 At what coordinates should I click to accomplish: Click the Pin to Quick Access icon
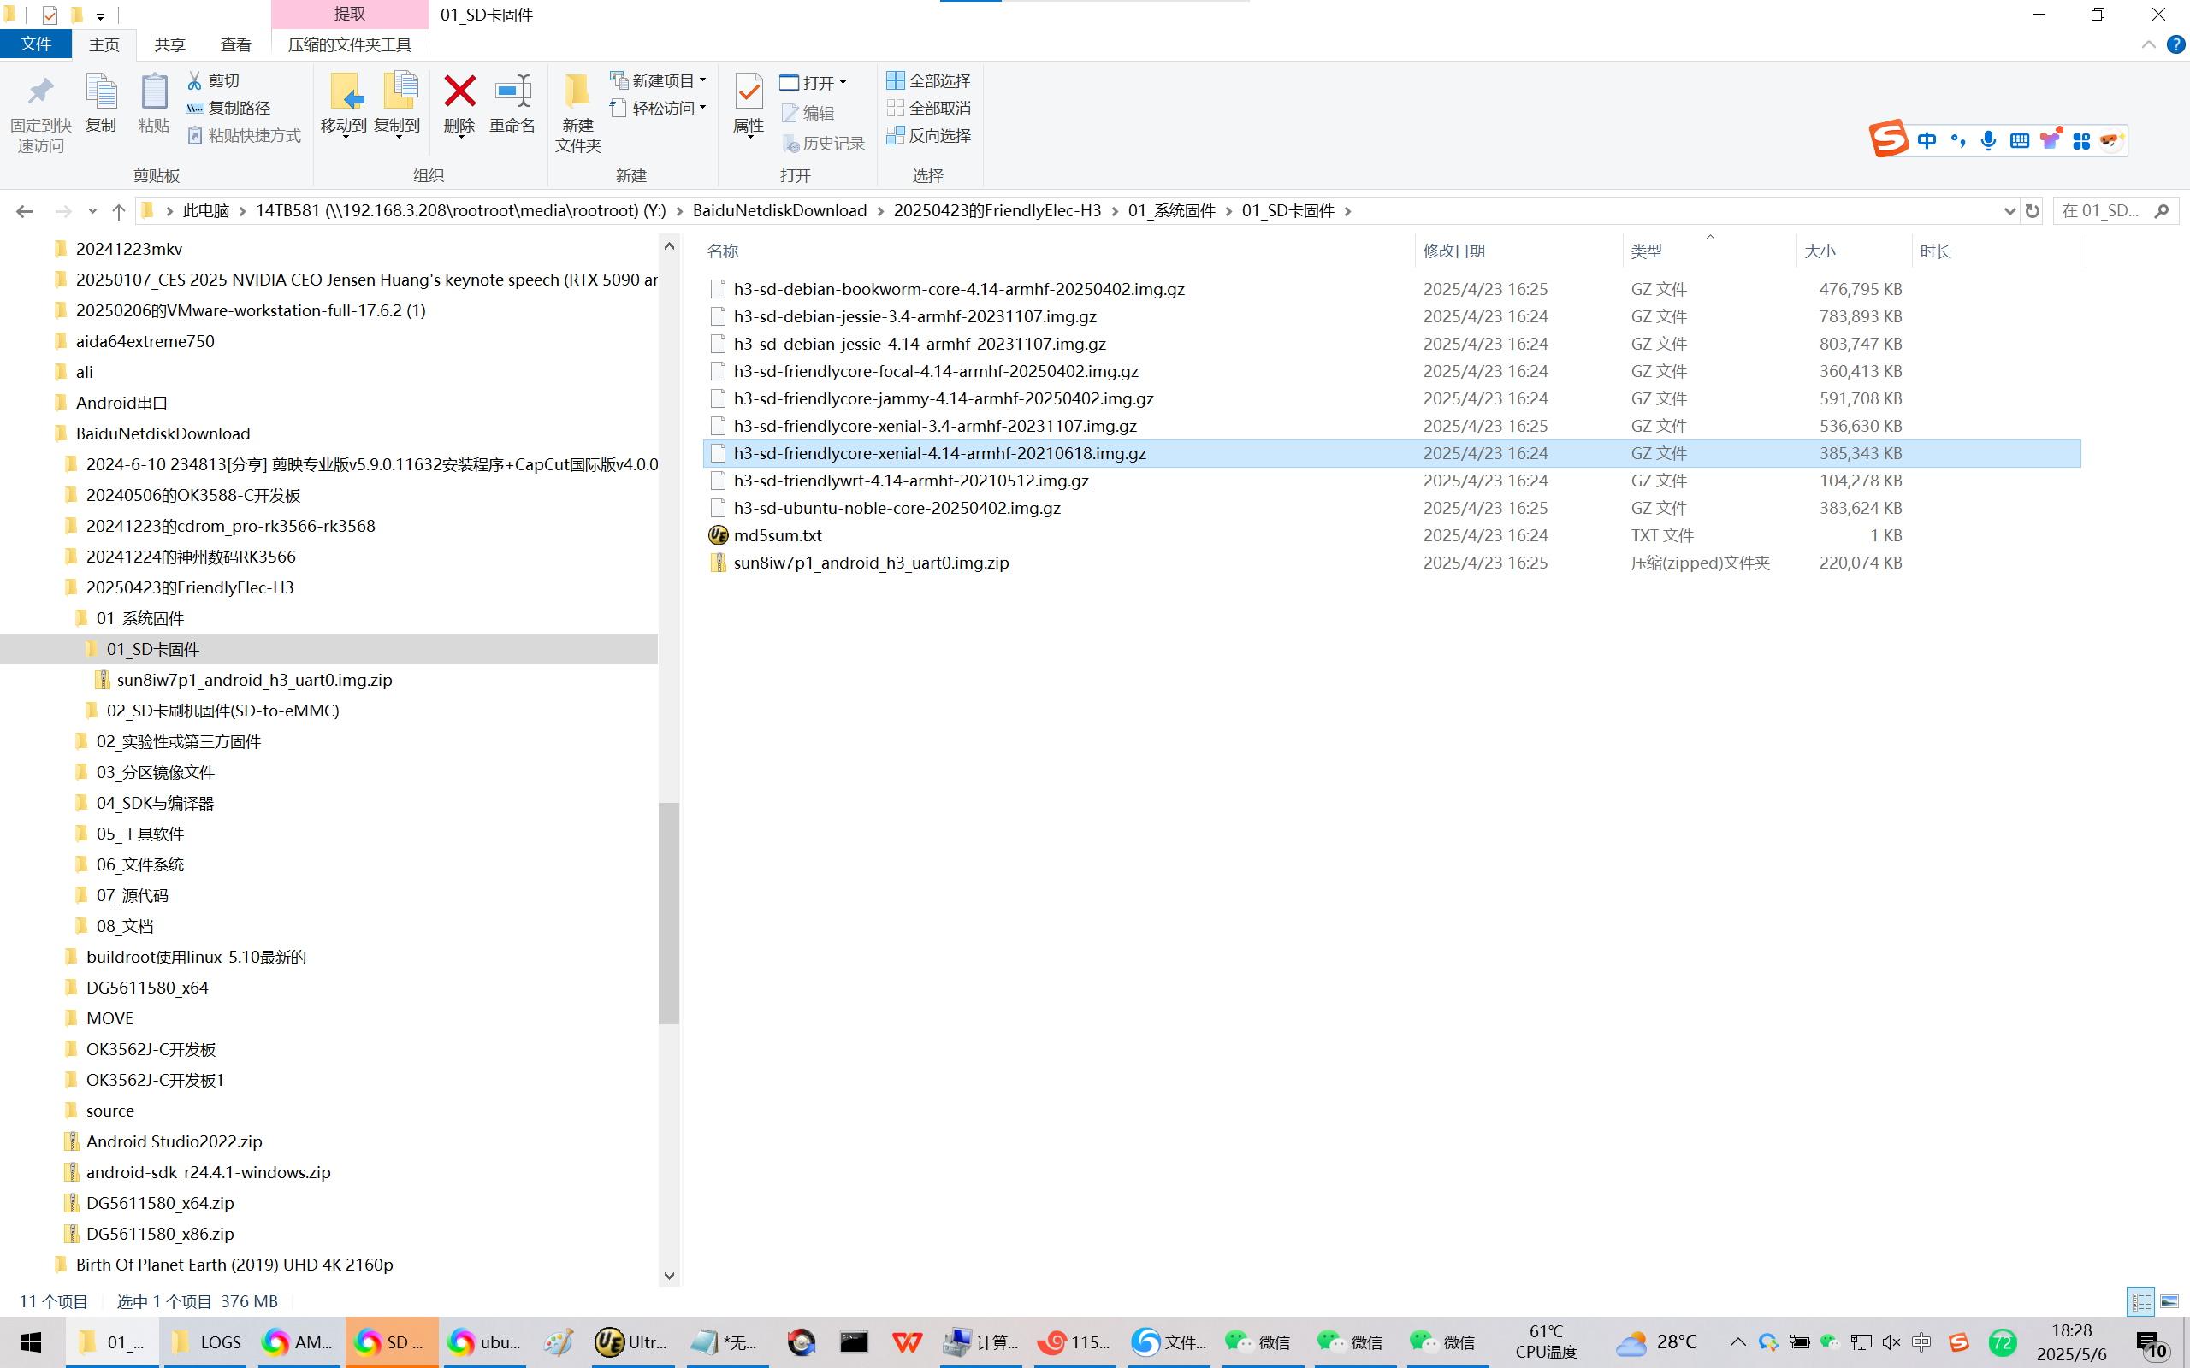click(x=40, y=91)
